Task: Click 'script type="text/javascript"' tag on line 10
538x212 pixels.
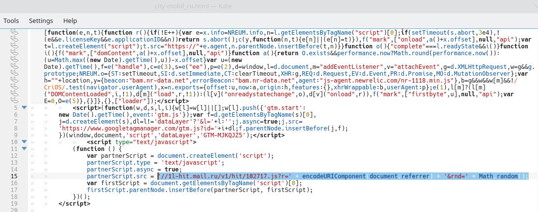Action: [141, 142]
